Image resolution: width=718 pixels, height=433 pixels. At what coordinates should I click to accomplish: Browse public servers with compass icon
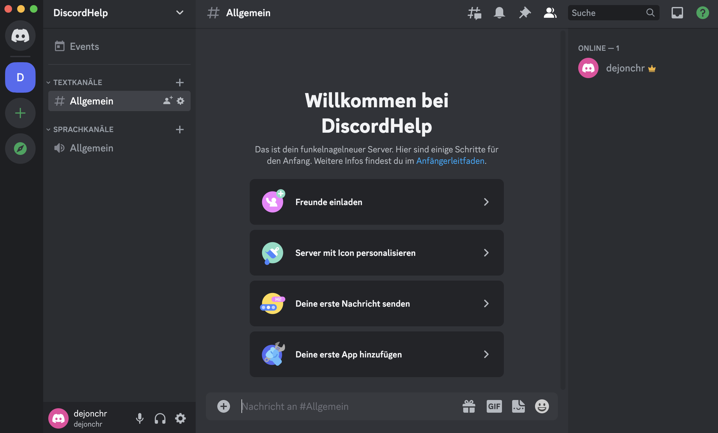click(x=20, y=148)
